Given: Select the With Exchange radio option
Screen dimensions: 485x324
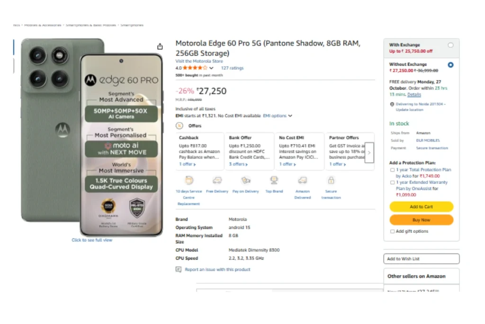Looking at the screenshot, I should coord(450,45).
